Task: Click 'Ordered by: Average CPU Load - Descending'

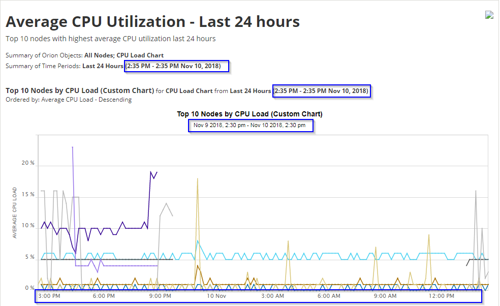Action: (69, 100)
